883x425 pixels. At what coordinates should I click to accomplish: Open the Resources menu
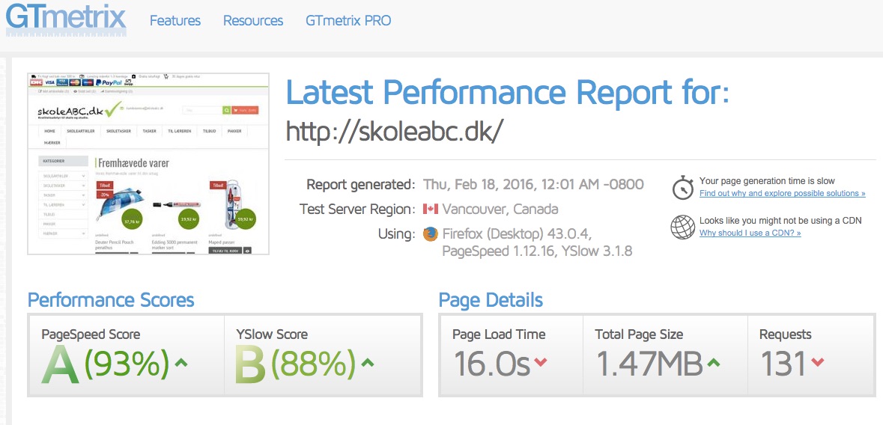tap(253, 21)
